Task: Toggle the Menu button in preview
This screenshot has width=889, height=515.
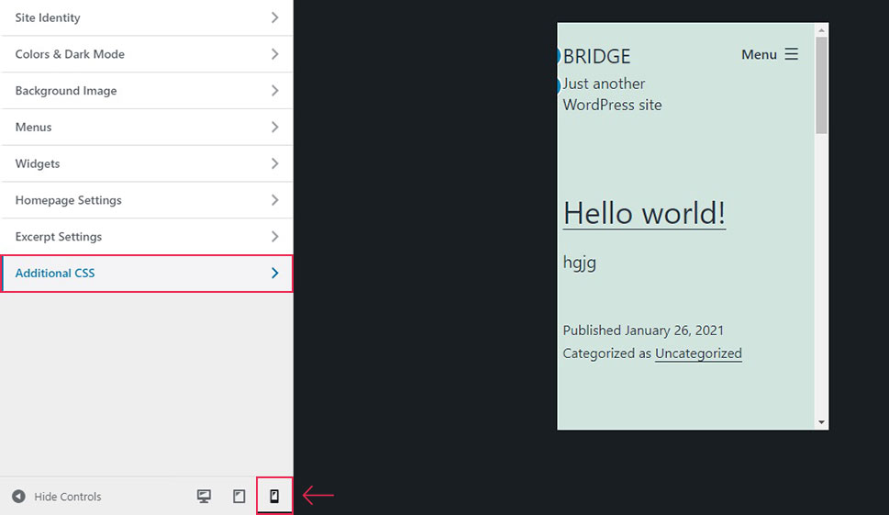Action: click(x=770, y=54)
